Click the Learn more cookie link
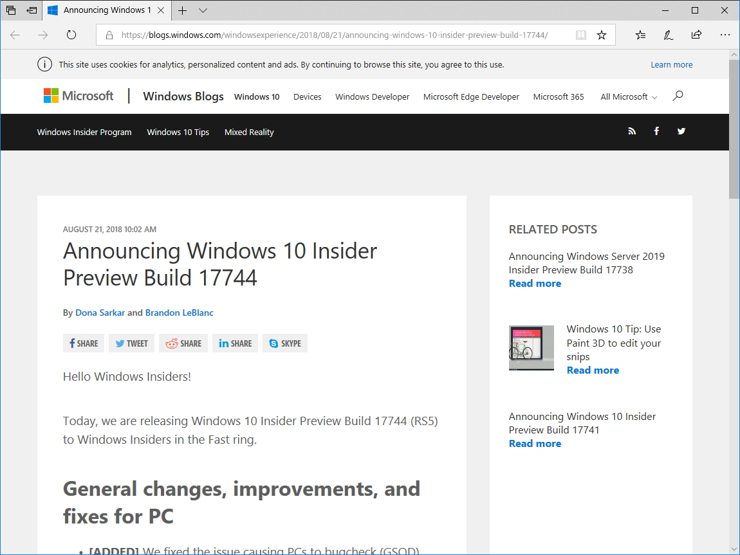 coord(671,64)
